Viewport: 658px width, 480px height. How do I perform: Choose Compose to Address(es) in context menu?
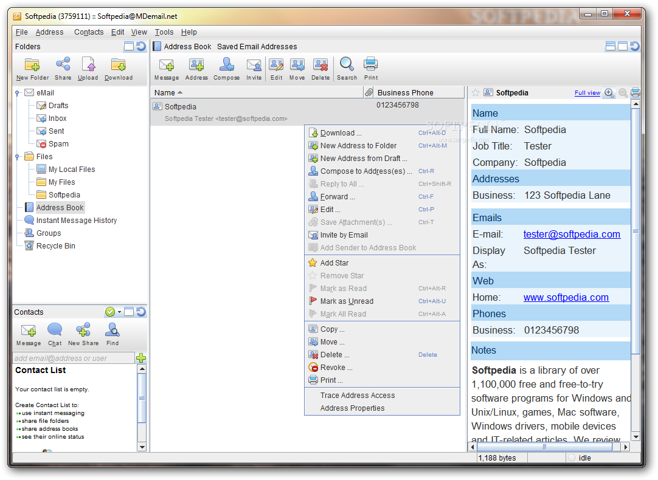click(382, 171)
